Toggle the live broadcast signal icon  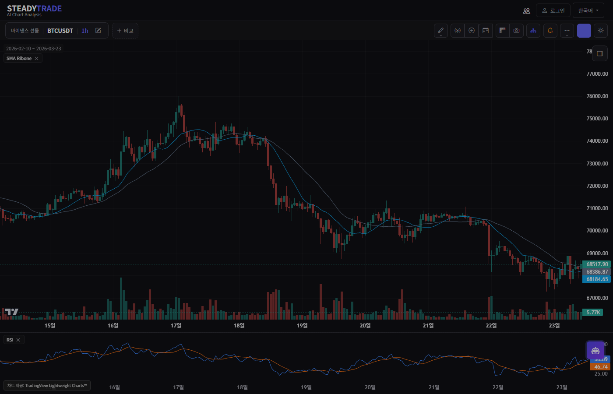click(x=458, y=31)
